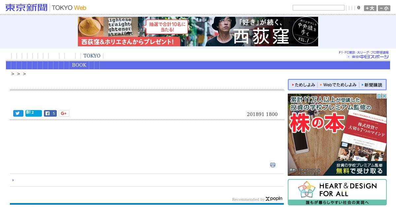Click the ad info icon on 株の本 ad
The height and width of the screenshot is (207, 396).
(x=379, y=96)
